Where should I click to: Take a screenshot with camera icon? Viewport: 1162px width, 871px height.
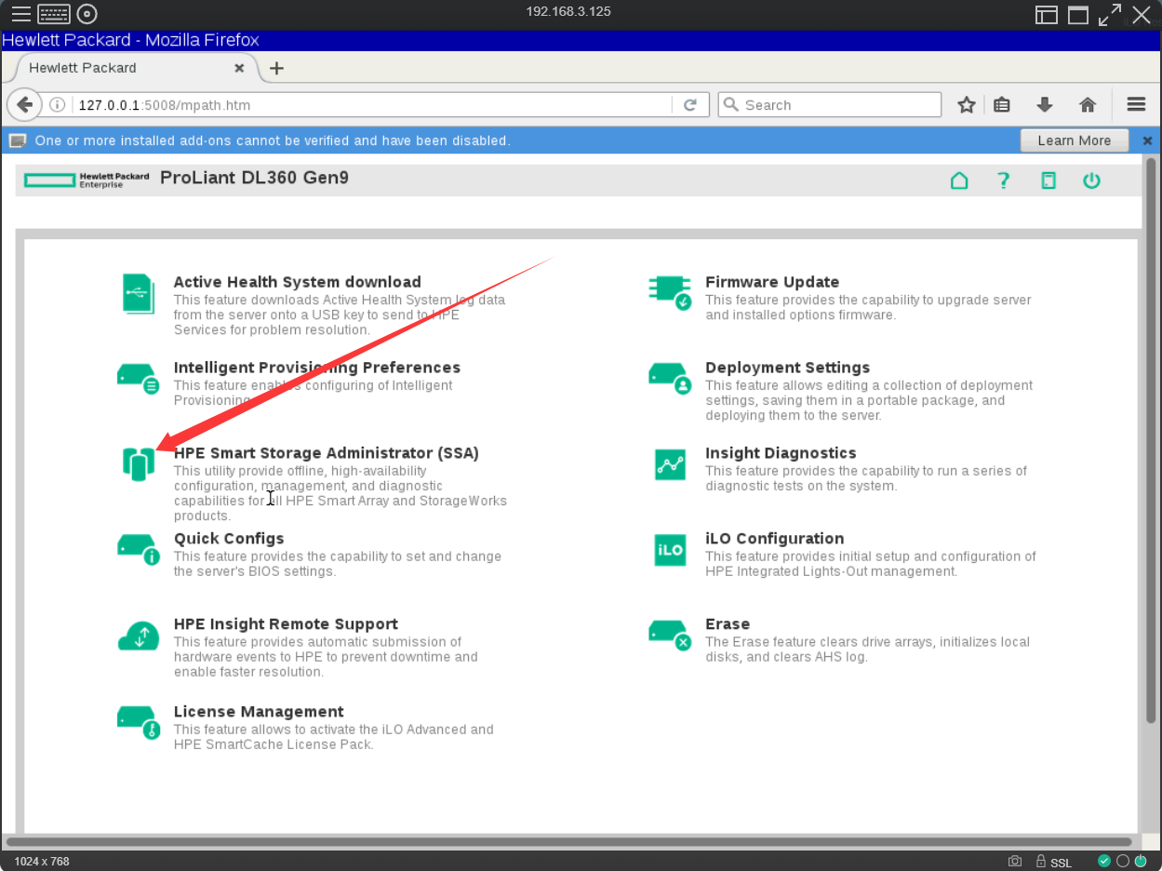[x=1015, y=861]
